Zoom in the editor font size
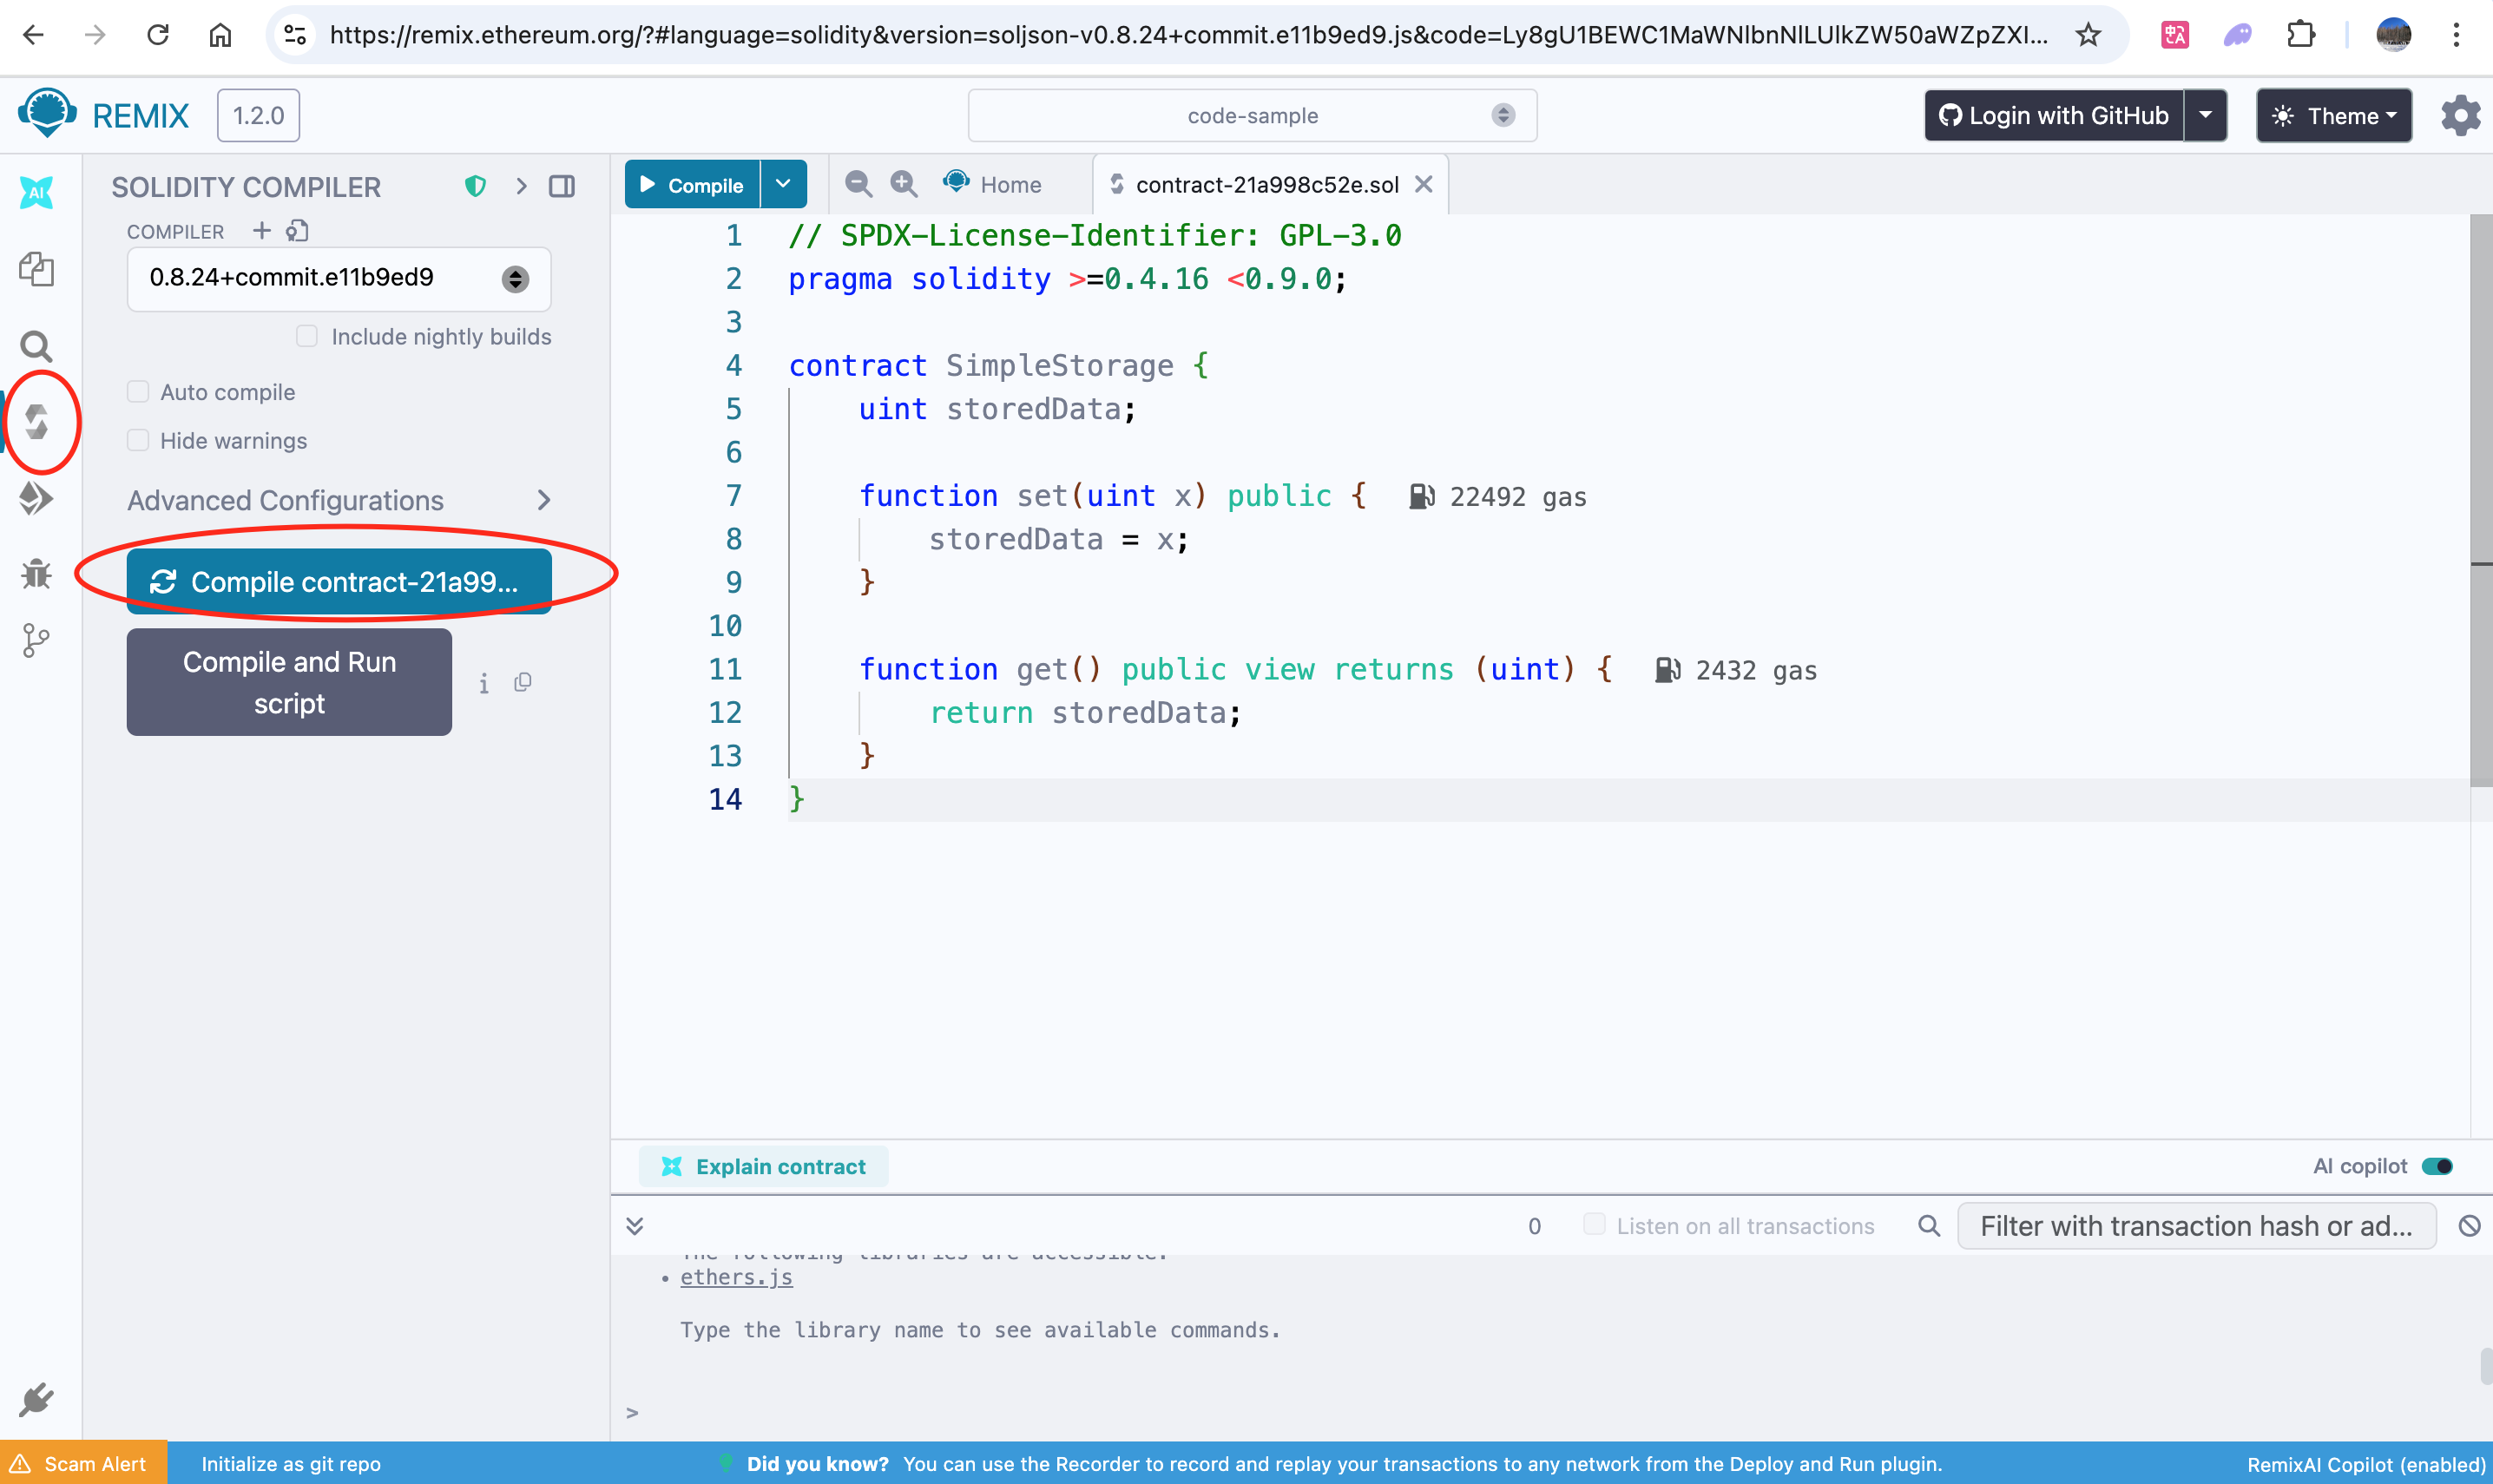This screenshot has width=2493, height=1484. pos(904,184)
